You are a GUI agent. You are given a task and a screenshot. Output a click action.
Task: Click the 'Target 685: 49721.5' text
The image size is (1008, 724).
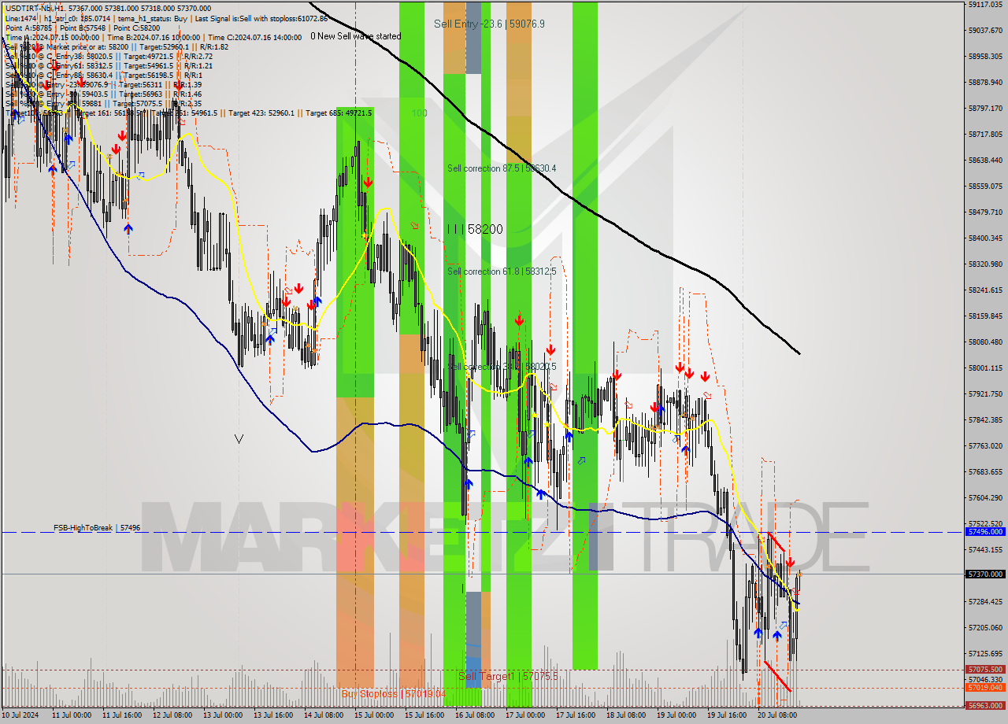[x=339, y=113]
